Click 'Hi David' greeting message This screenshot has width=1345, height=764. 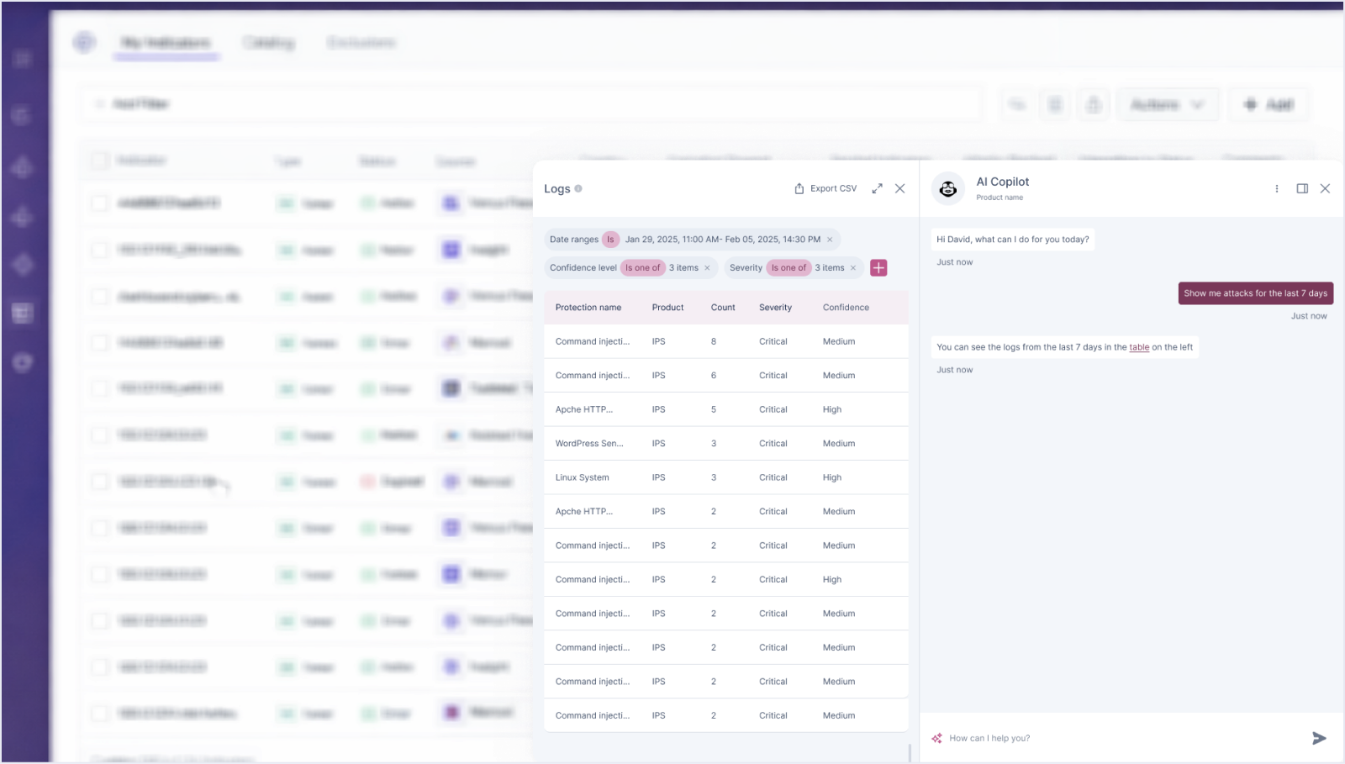pos(1013,240)
